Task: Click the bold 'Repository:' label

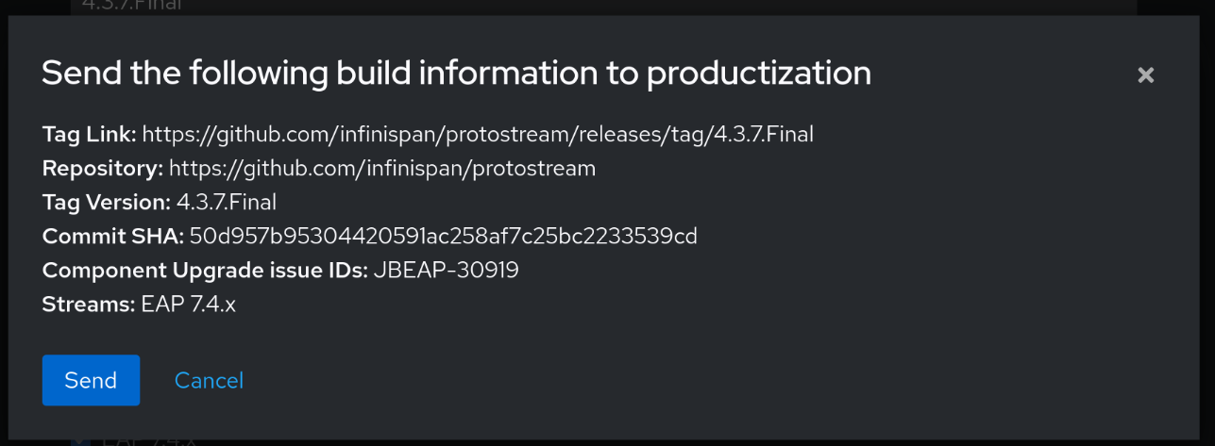Action: pyautogui.click(x=103, y=169)
